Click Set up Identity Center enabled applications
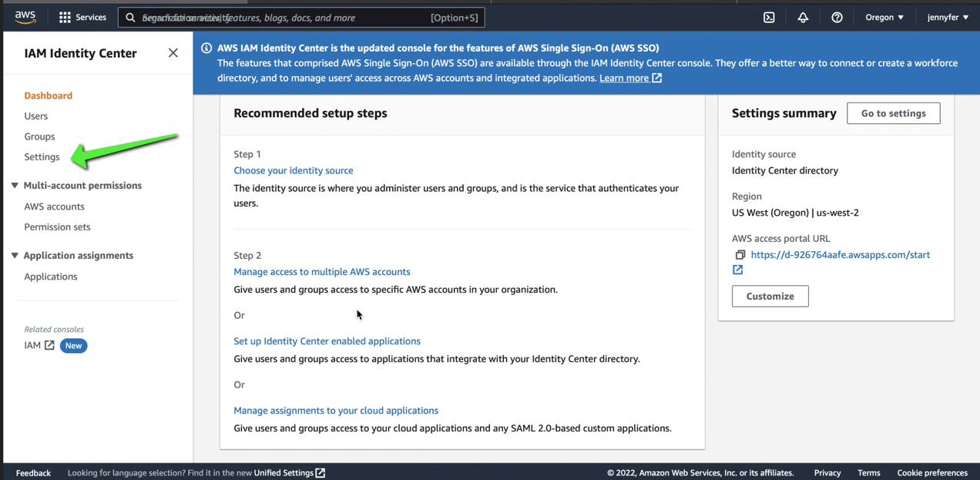Screen dimensions: 980x480 pyautogui.click(x=327, y=341)
